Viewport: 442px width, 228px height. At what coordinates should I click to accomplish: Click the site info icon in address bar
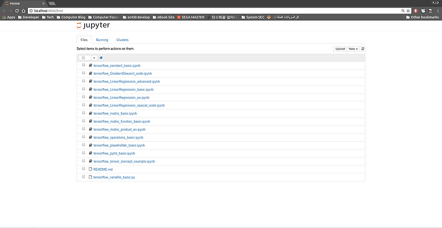click(31, 10)
